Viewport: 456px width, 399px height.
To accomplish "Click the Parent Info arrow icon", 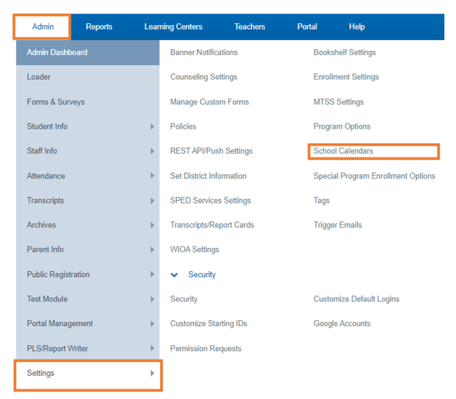I will click(152, 250).
